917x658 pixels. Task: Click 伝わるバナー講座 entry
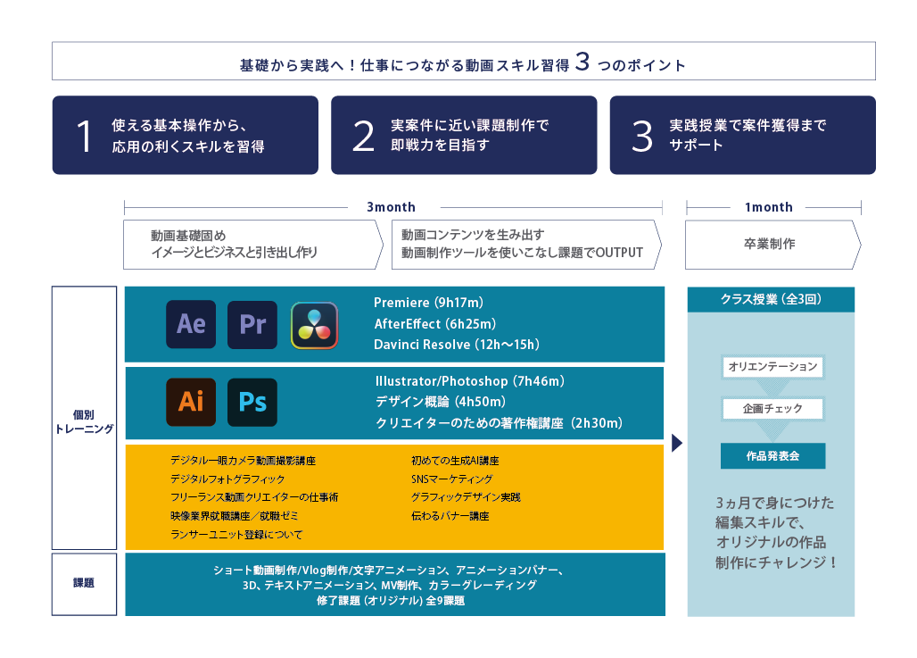click(x=450, y=516)
